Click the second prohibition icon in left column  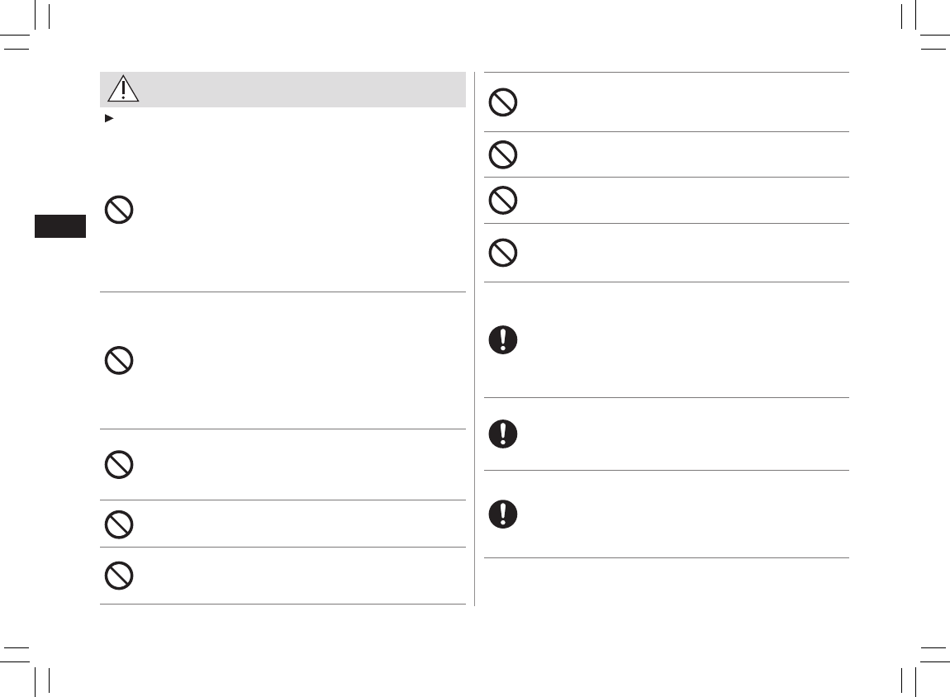click(x=121, y=361)
